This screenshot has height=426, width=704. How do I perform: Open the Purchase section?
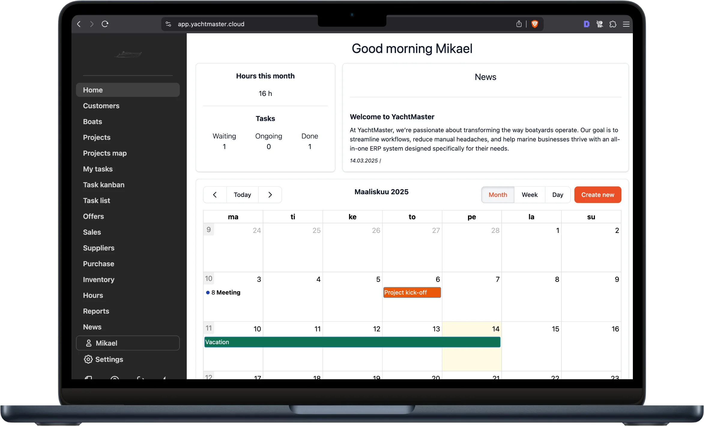[98, 263]
